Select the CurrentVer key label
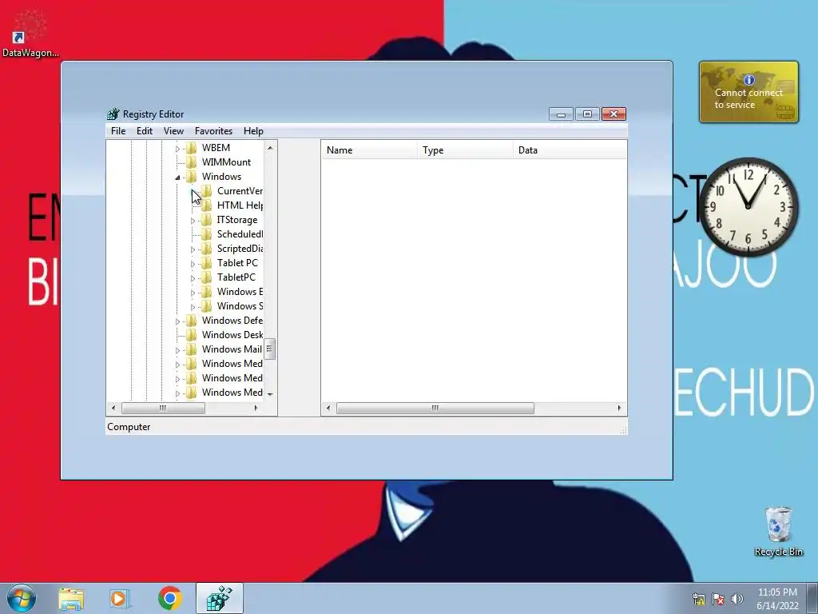The image size is (818, 614). click(x=240, y=191)
